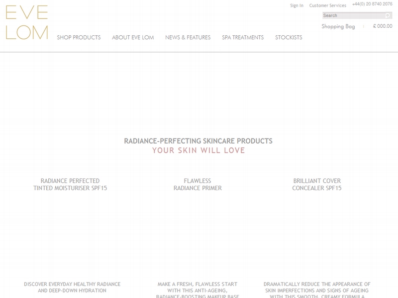The image size is (398, 298).
Task: Select the Flawless Radiance Primer title
Action: point(198,184)
